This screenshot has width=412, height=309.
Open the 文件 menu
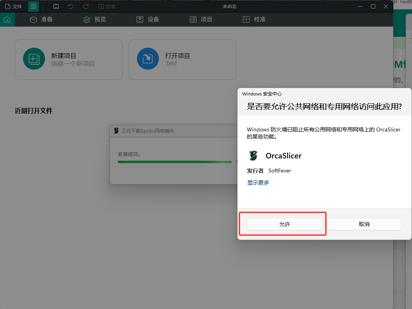pyautogui.click(x=14, y=6)
